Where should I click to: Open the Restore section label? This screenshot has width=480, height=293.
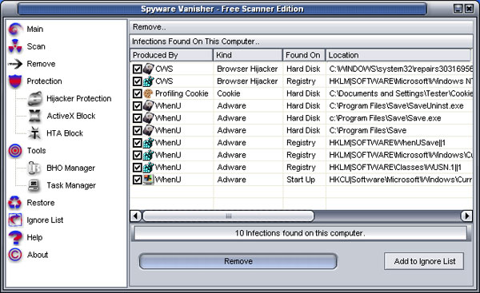click(41, 203)
